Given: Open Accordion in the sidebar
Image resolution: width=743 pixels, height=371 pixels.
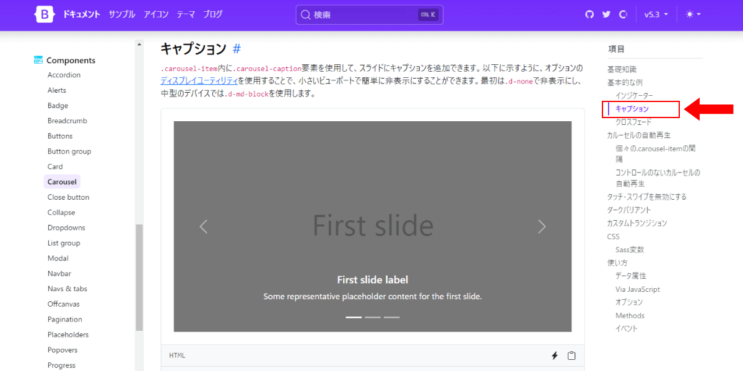Looking at the screenshot, I should tap(64, 75).
